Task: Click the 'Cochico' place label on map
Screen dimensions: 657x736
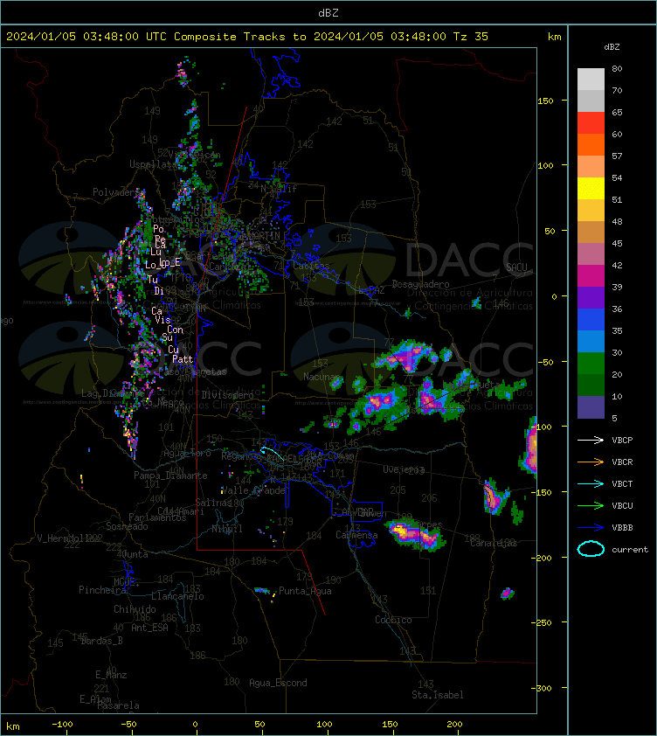Action: tap(393, 620)
